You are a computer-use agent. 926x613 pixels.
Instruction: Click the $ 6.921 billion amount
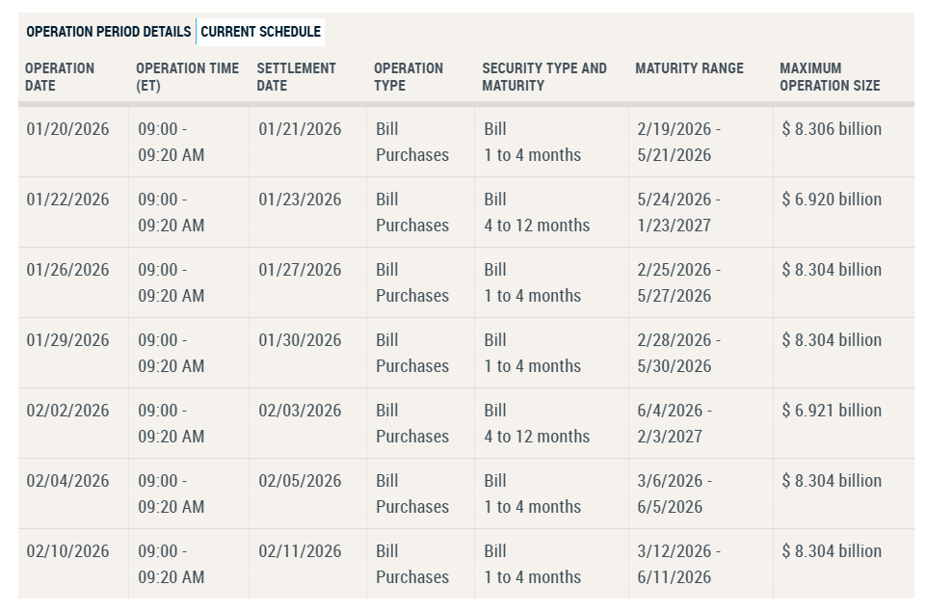[830, 410]
